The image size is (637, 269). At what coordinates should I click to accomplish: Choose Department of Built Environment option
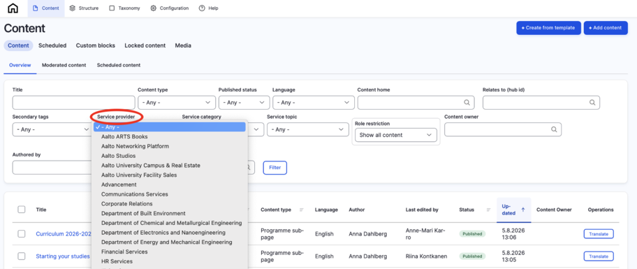[x=143, y=213]
